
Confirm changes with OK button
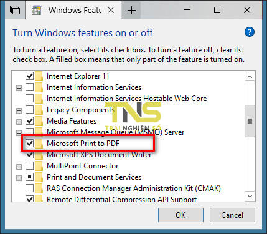tap(180, 215)
